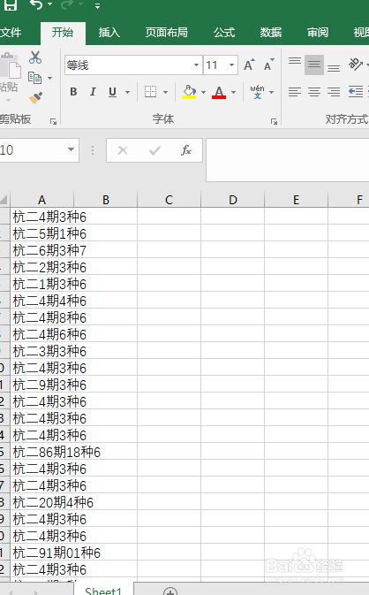The height and width of the screenshot is (595, 369).
Task: Toggle Underline formatting
Action: [112, 92]
